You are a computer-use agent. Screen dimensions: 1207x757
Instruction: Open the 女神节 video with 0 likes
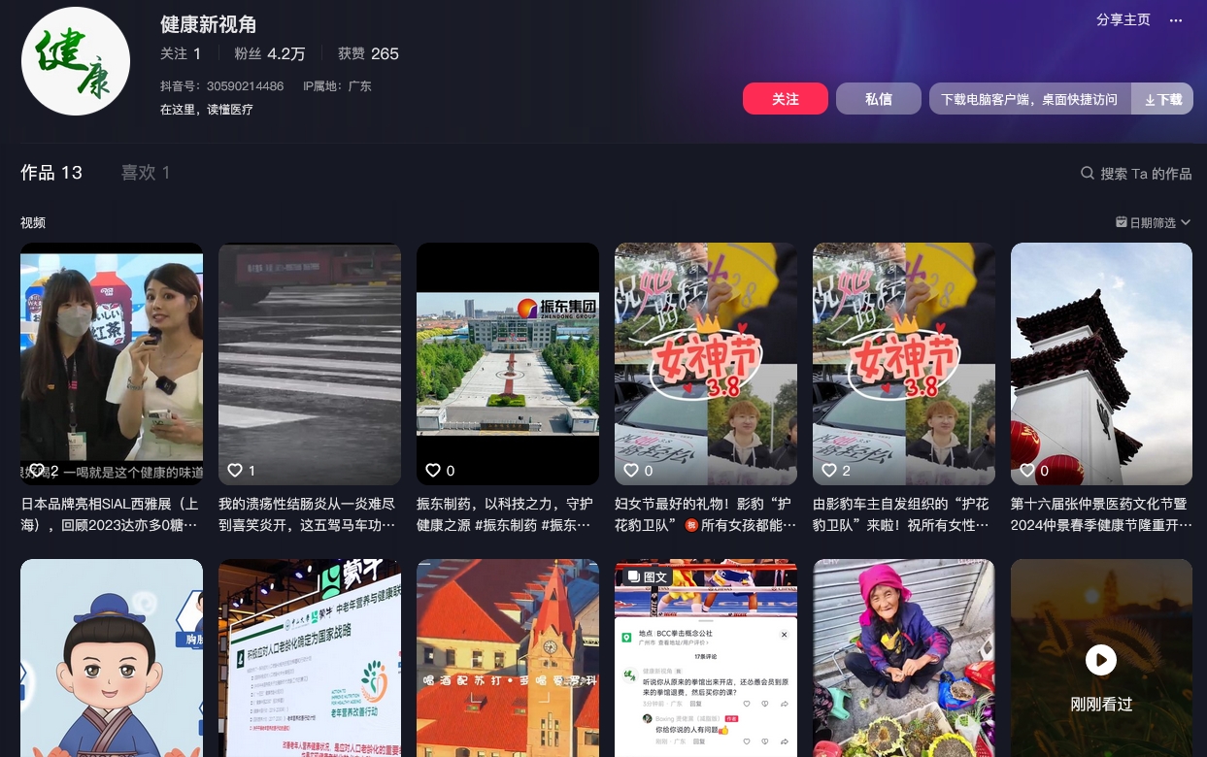[x=706, y=364]
